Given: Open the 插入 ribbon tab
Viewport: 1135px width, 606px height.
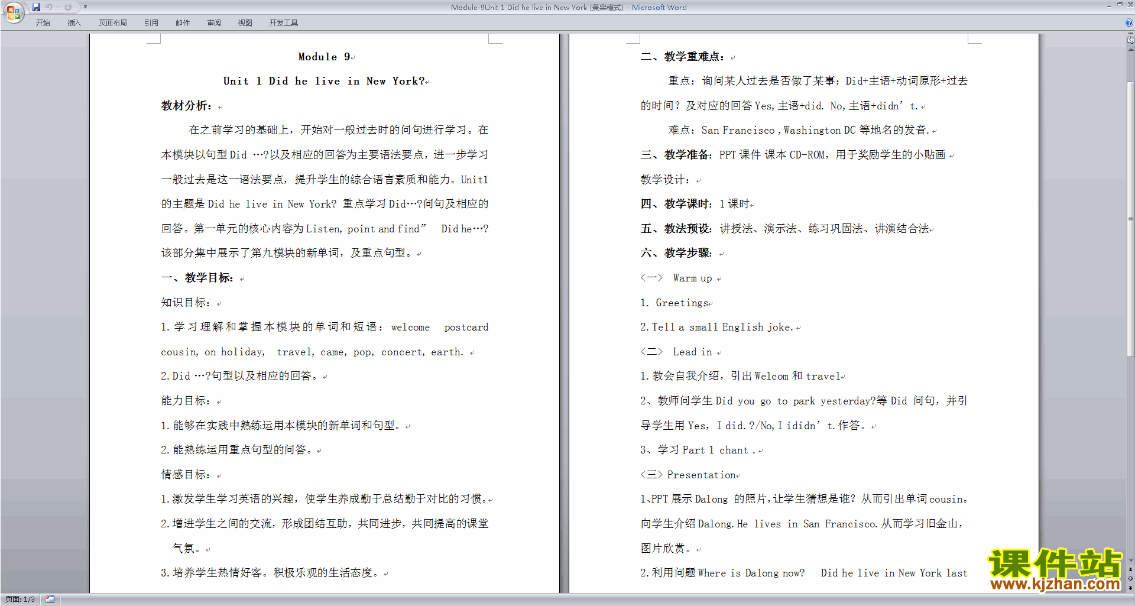Looking at the screenshot, I should tap(74, 23).
